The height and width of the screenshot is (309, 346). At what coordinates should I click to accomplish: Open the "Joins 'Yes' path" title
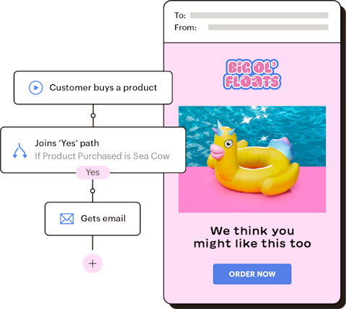[x=67, y=143]
